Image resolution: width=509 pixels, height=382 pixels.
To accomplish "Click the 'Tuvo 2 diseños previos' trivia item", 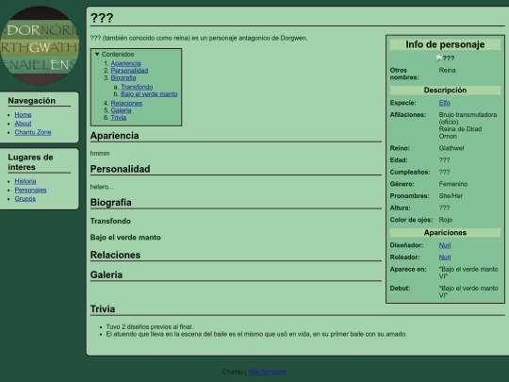I will 150,326.
